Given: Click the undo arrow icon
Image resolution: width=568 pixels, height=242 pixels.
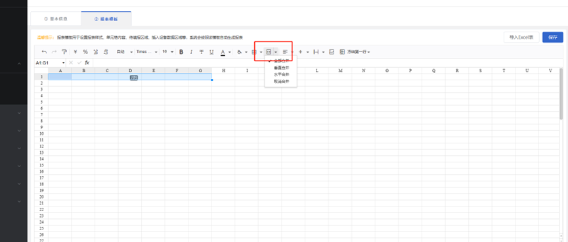Looking at the screenshot, I should click(x=44, y=52).
